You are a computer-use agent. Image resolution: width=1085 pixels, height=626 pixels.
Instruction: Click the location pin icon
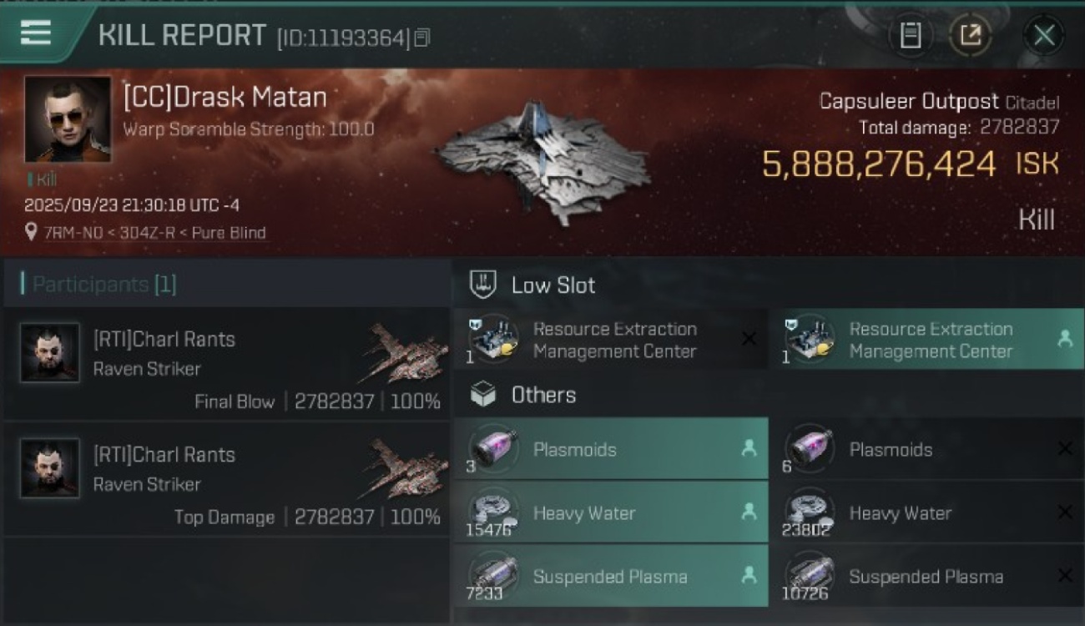pos(31,233)
